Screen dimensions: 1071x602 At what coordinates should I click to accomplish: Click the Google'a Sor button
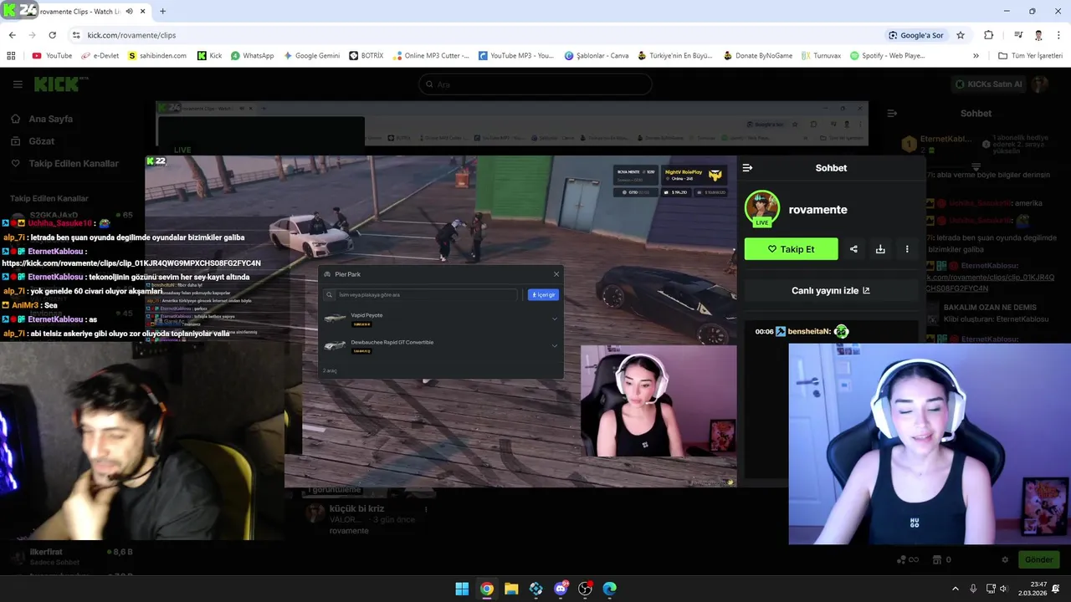pos(916,35)
